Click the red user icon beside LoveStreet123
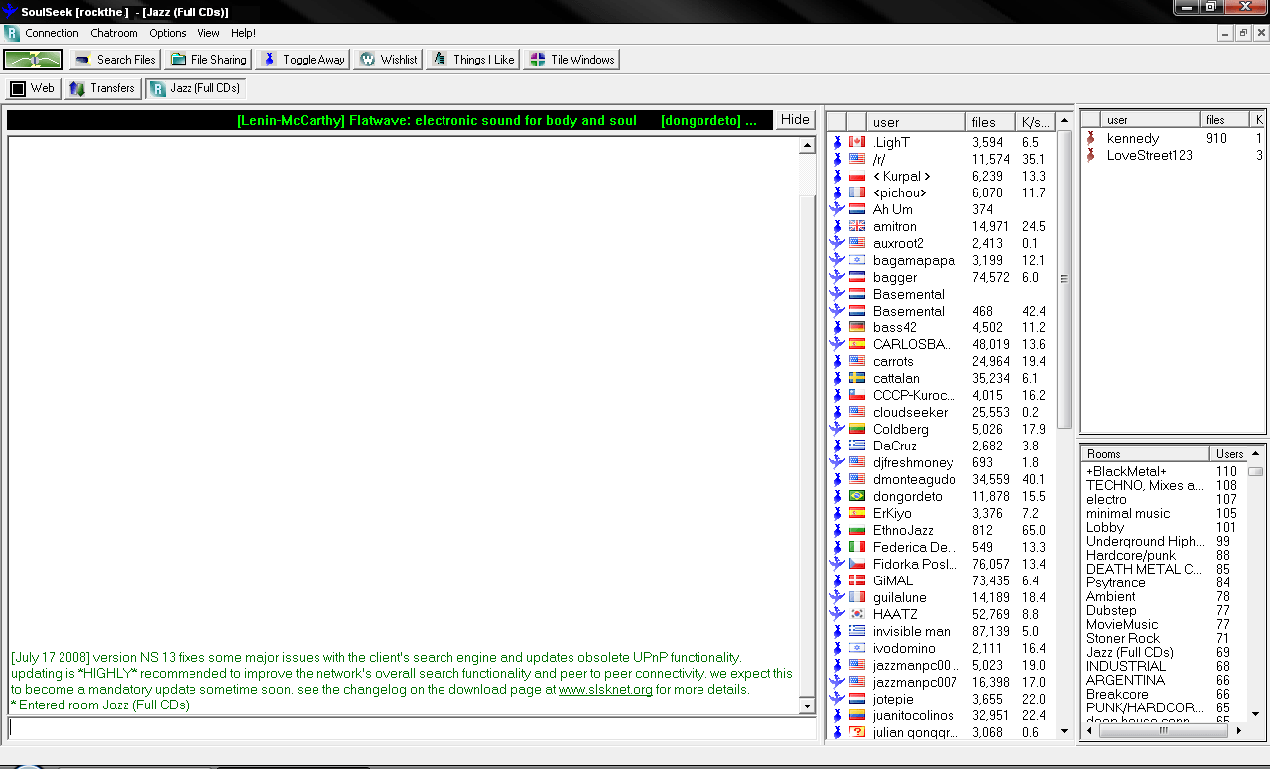1270x769 pixels. [x=1091, y=155]
